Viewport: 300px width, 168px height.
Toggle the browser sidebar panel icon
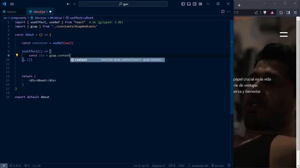pos(288,13)
